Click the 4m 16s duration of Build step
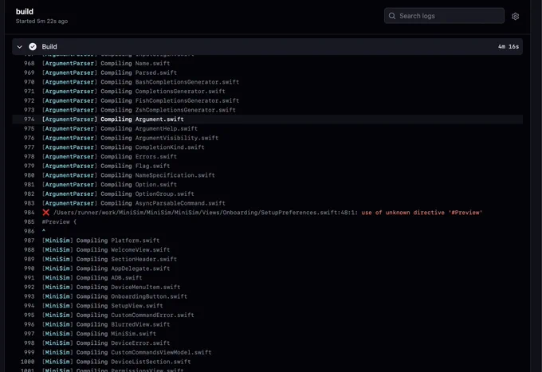This screenshot has width=542, height=372. click(509, 47)
